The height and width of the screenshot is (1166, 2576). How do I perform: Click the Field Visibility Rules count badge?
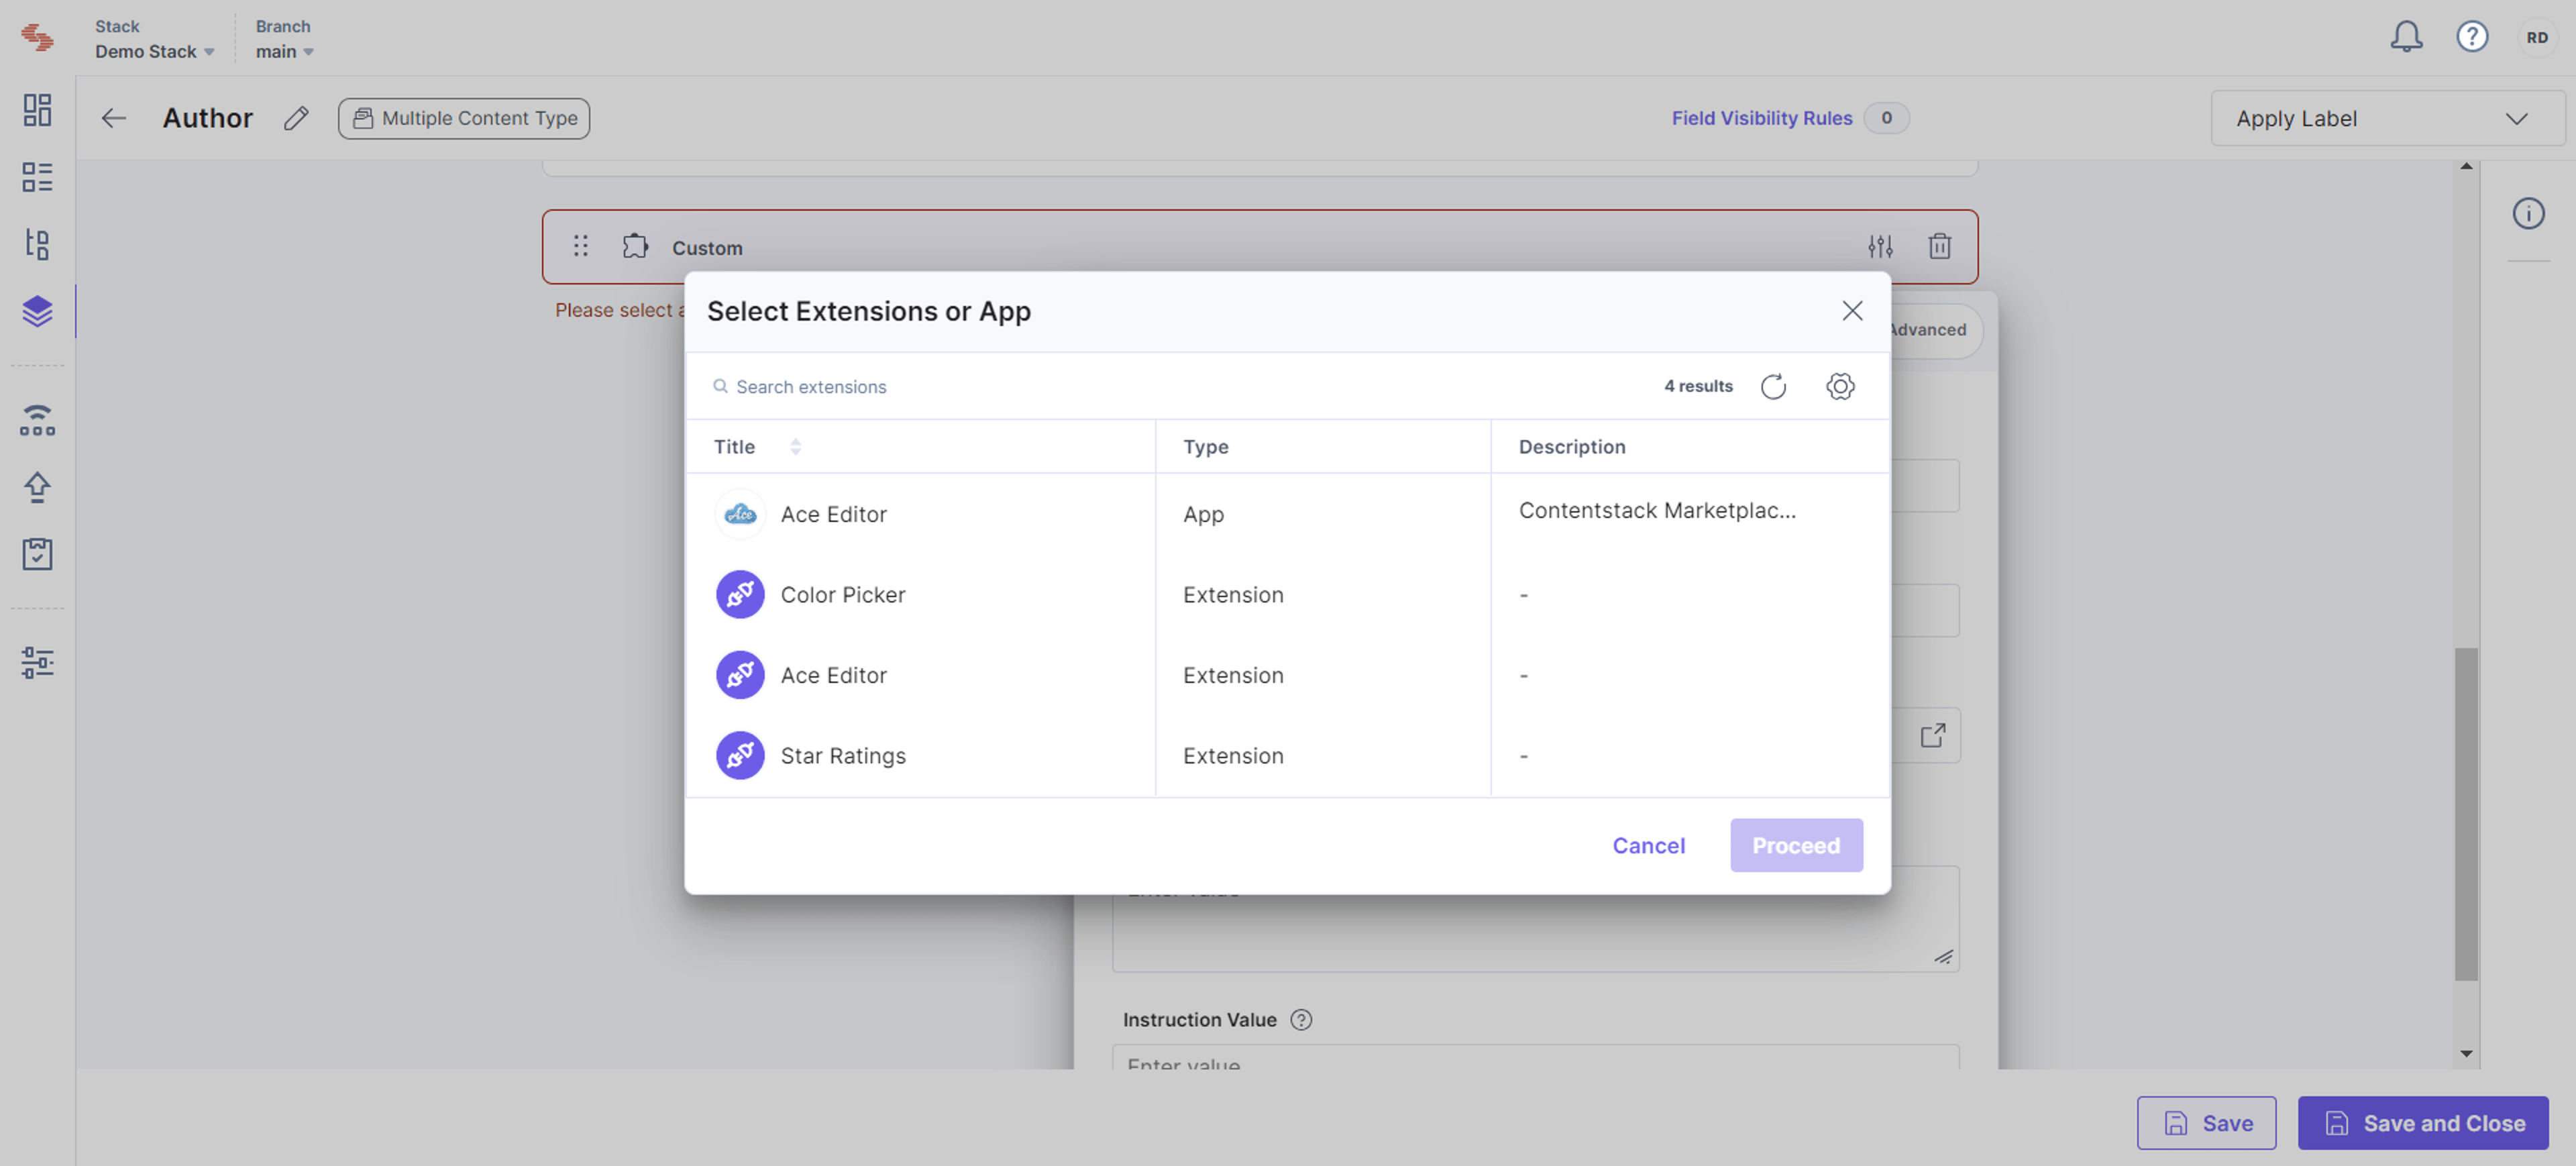pos(1886,118)
